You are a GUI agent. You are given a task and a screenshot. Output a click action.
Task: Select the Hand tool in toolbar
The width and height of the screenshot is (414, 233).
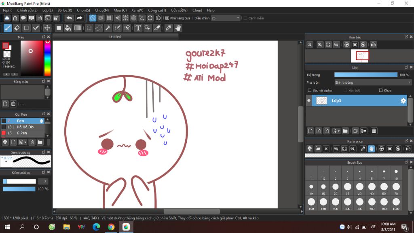point(178,28)
